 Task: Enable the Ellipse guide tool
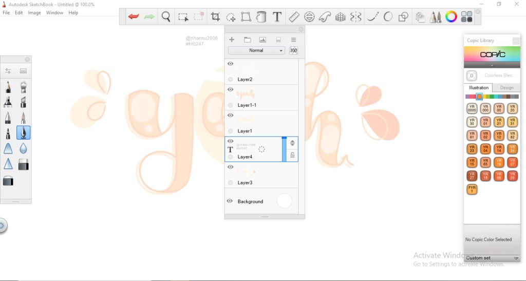tap(309, 16)
